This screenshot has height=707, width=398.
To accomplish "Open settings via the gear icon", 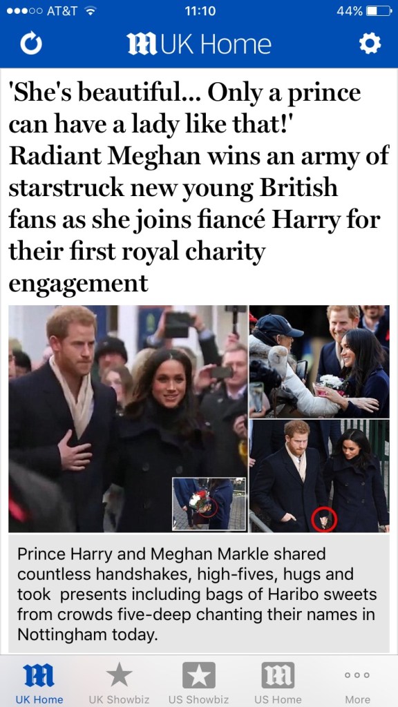I will pos(370,44).
